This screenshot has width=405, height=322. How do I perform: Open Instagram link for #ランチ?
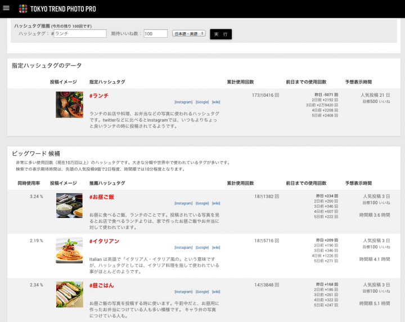tap(183, 102)
